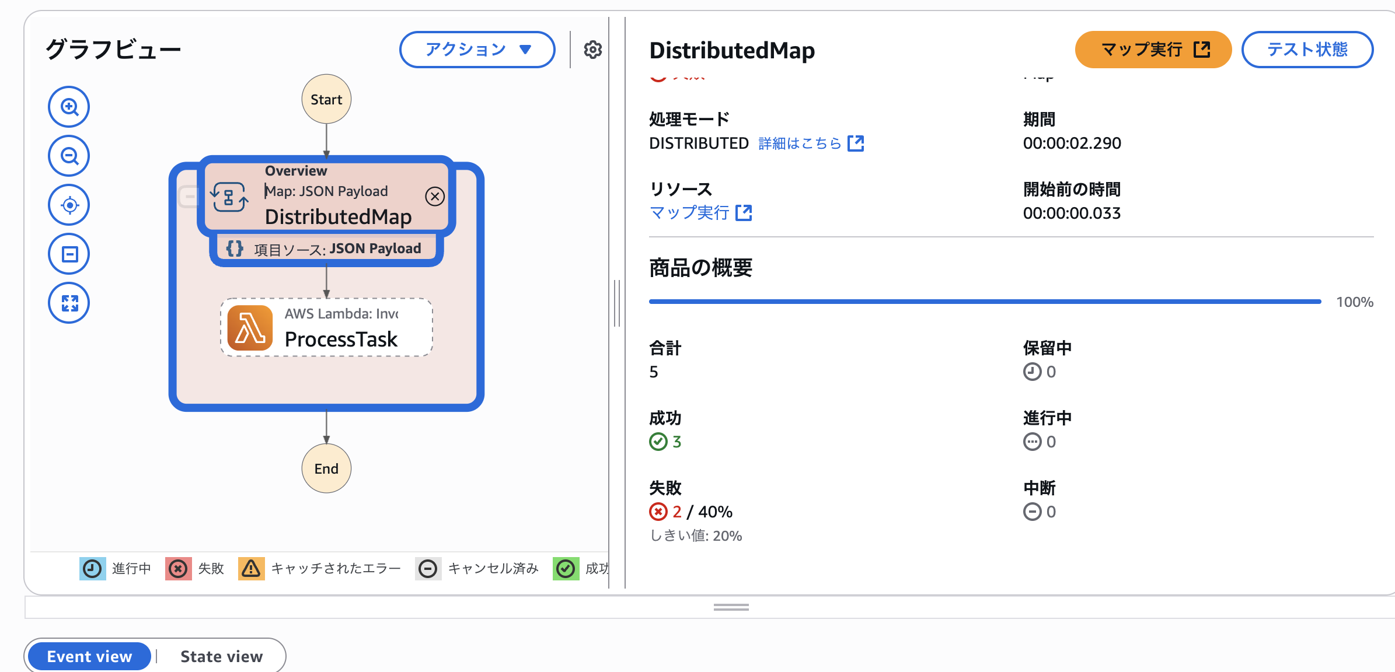The image size is (1395, 672).
Task: Click 項目ソース: JSON Payload bar
Action: click(326, 249)
